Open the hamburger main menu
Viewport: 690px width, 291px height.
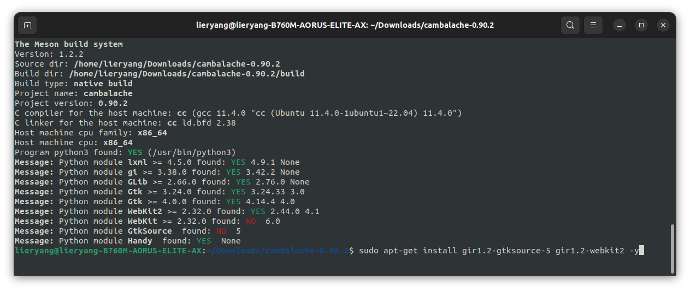[593, 25]
